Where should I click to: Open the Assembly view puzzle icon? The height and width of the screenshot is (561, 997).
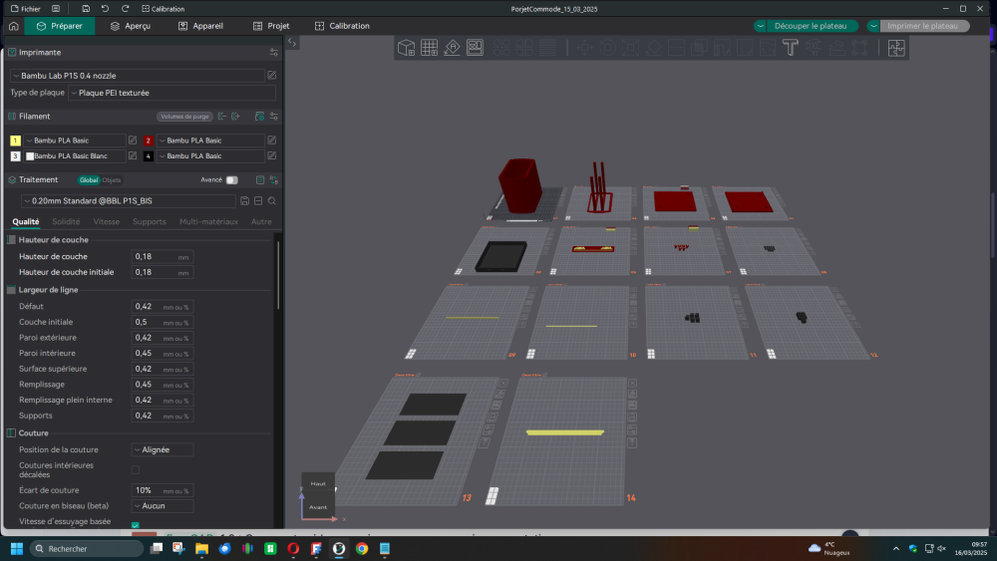pos(895,48)
